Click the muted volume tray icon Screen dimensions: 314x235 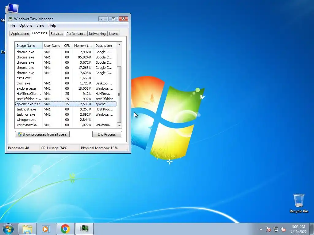[283, 229]
